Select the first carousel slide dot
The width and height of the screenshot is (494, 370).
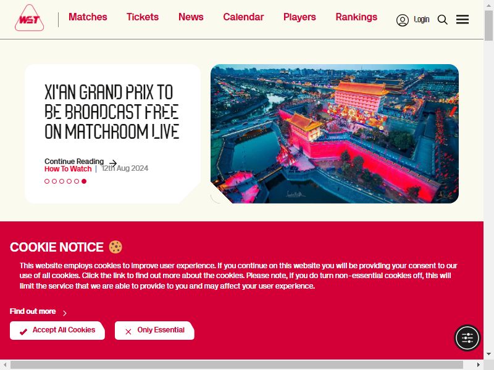click(47, 181)
